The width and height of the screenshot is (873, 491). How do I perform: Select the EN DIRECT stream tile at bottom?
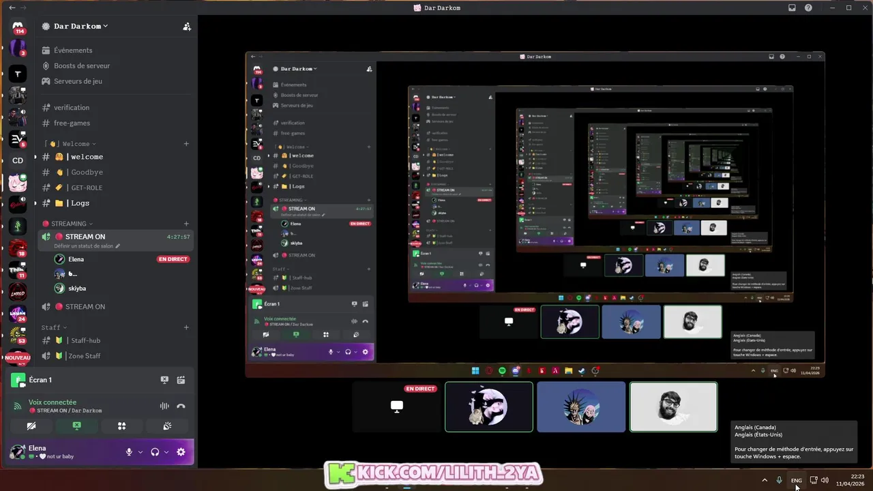[x=397, y=406]
